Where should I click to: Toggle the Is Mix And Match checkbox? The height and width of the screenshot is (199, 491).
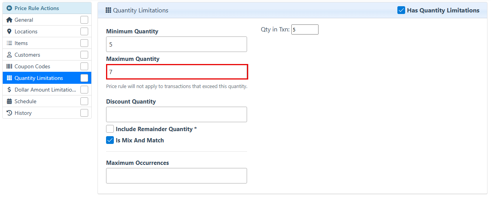[x=110, y=140]
